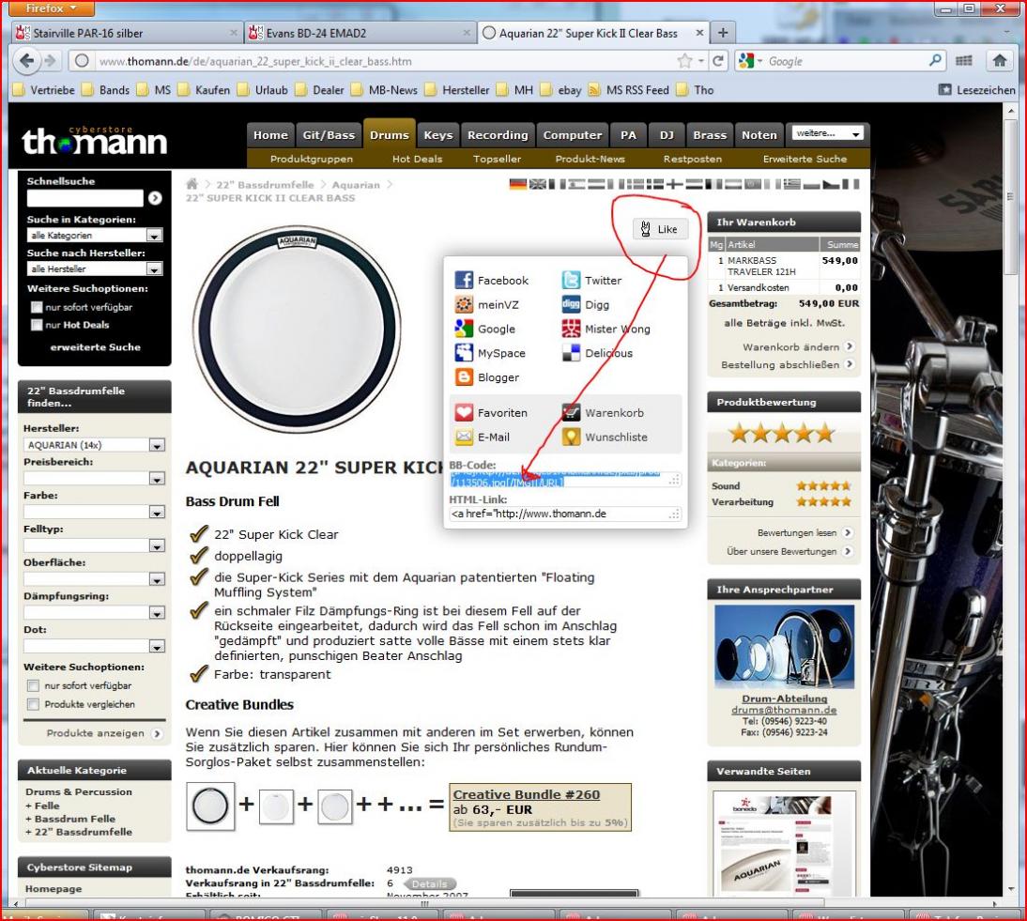
Task: Click the HTML-Link text field
Action: click(x=564, y=514)
